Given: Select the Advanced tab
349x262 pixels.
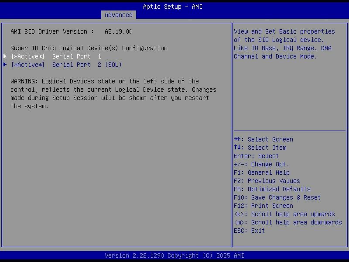Looking at the screenshot, I should click(118, 15).
